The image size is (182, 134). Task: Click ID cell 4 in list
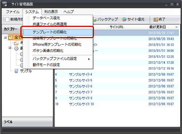click(x=56, y=74)
